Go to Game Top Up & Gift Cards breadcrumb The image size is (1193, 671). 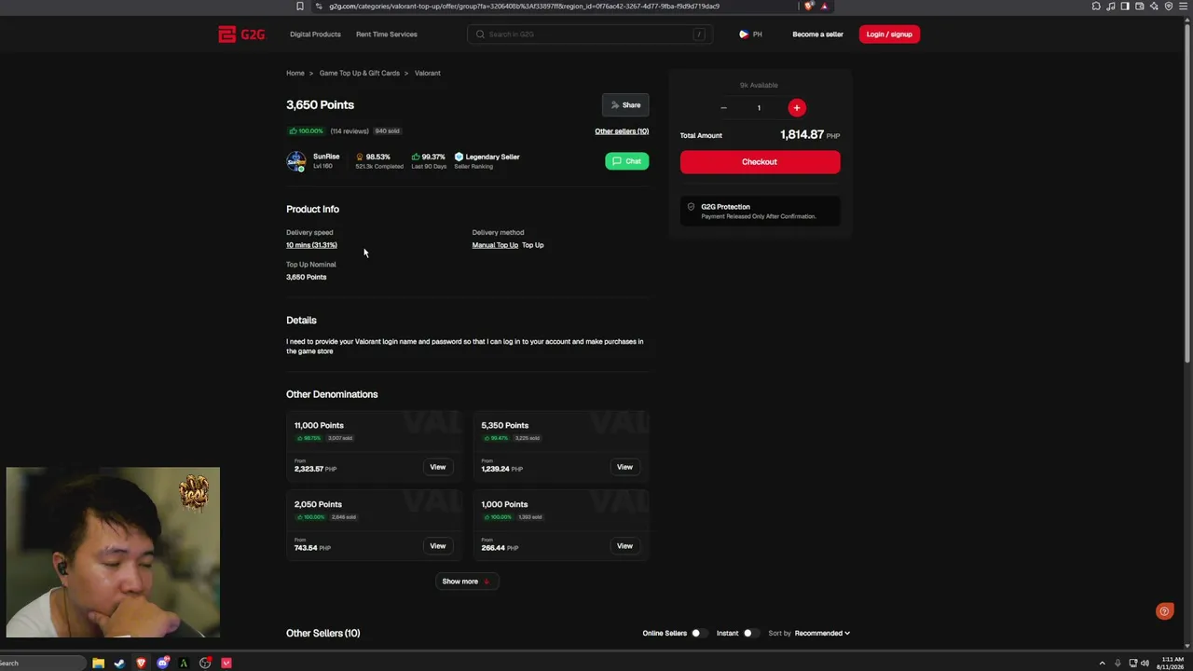click(x=360, y=73)
